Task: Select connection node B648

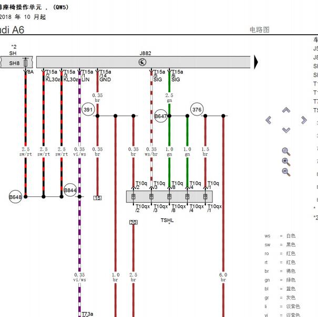Action: click(x=15, y=197)
